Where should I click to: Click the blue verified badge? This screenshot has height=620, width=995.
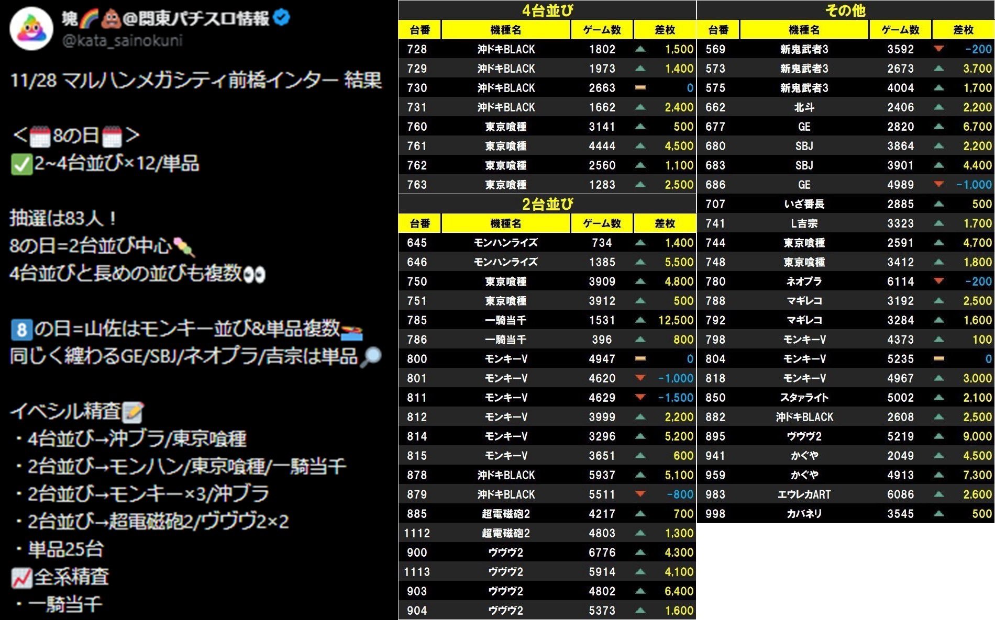click(282, 18)
